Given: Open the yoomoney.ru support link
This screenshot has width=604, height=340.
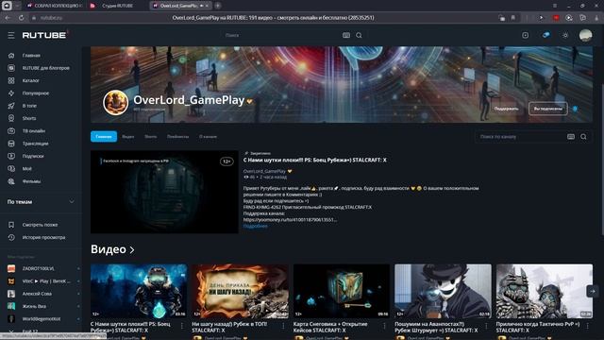Looking at the screenshot, I should [290, 220].
